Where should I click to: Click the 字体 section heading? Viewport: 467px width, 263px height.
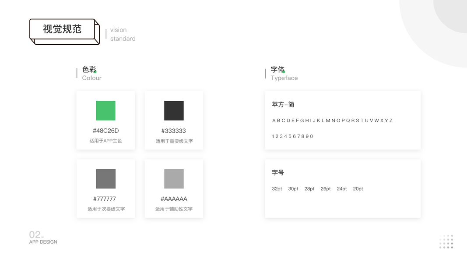click(277, 70)
